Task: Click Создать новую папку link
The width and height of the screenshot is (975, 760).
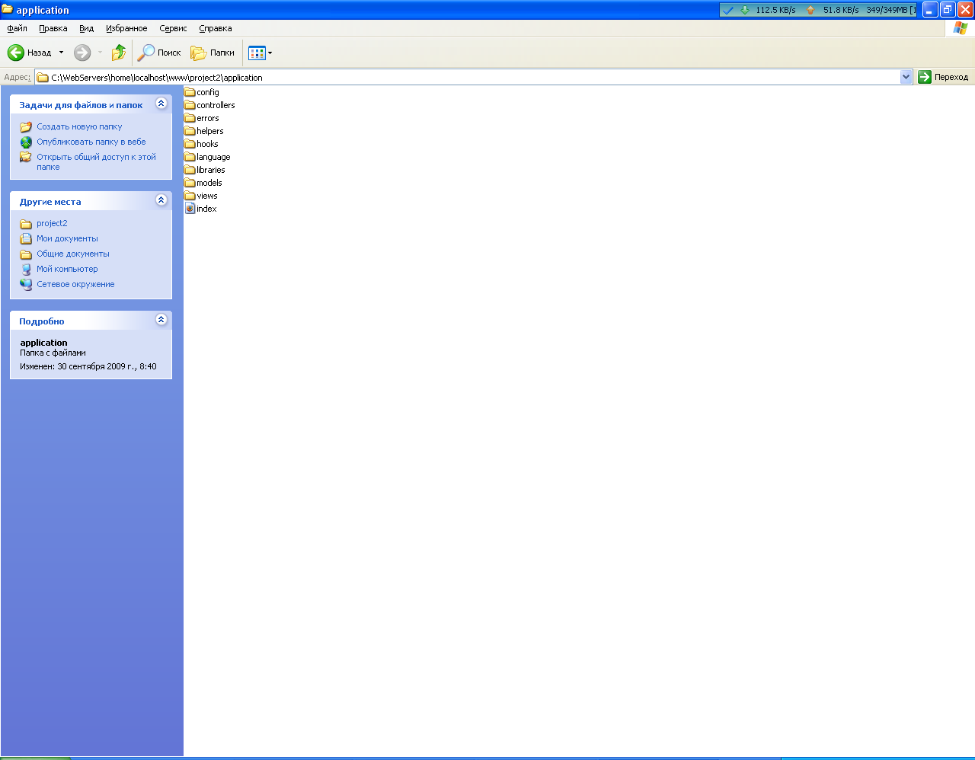Action: coord(79,126)
